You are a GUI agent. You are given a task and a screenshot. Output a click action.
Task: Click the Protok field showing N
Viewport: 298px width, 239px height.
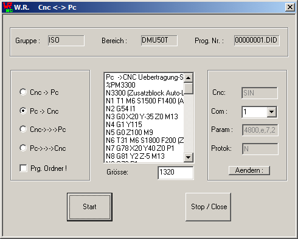click(x=260, y=149)
